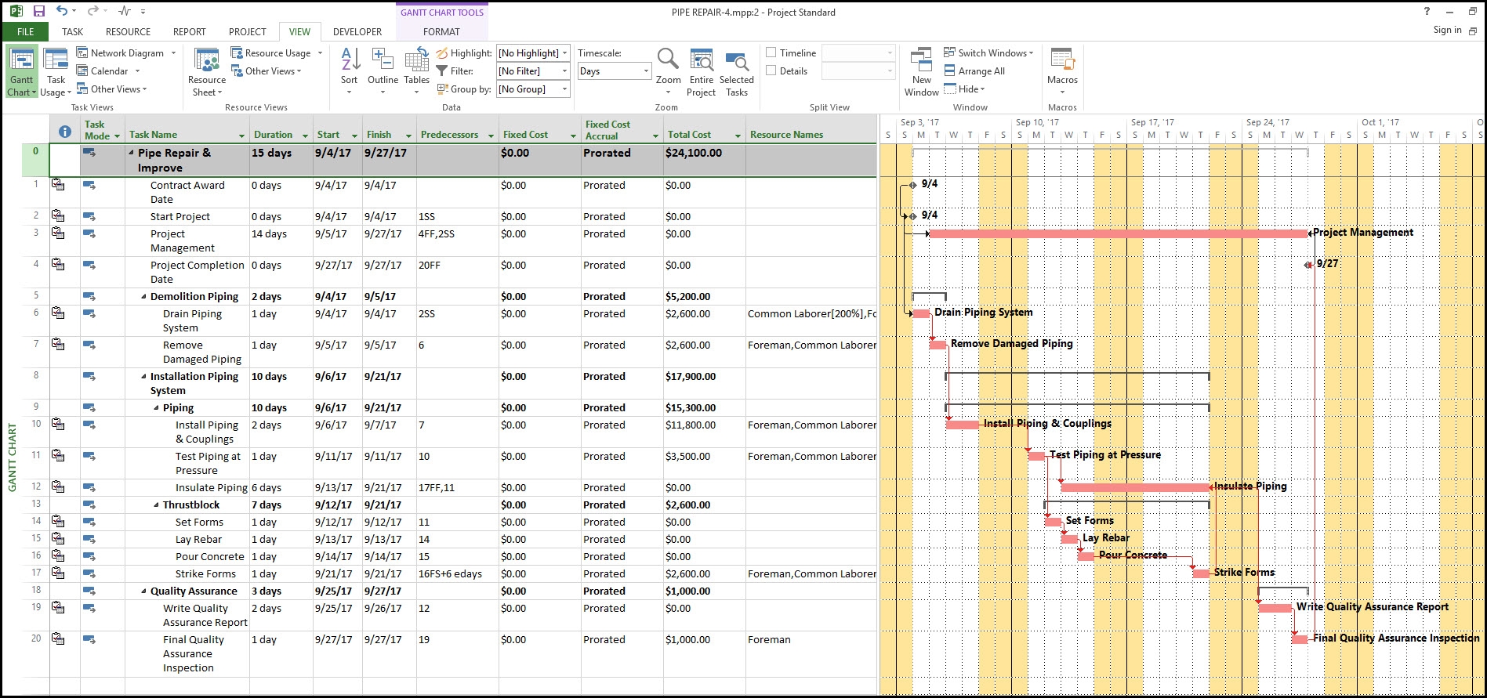Click the Macros icon
The height and width of the screenshot is (698, 1487).
(x=1062, y=60)
